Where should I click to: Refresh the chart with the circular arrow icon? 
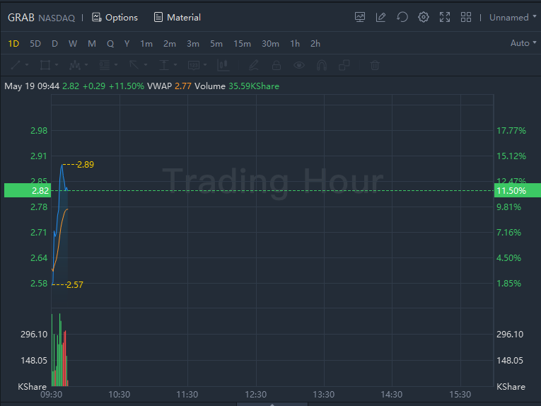point(402,17)
